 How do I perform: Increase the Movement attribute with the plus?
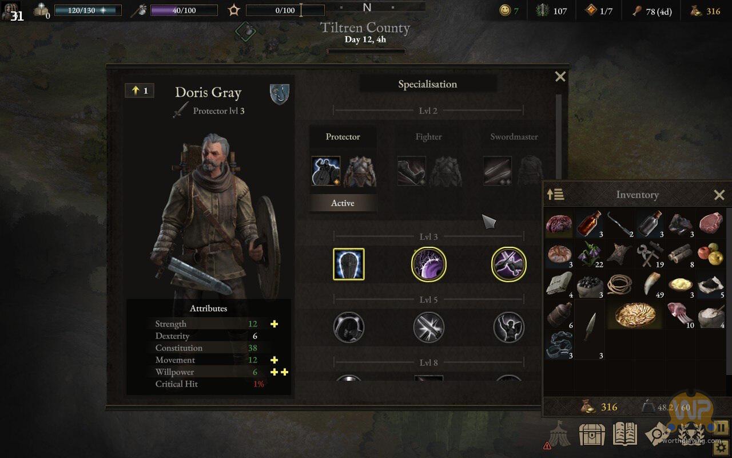pyautogui.click(x=274, y=360)
